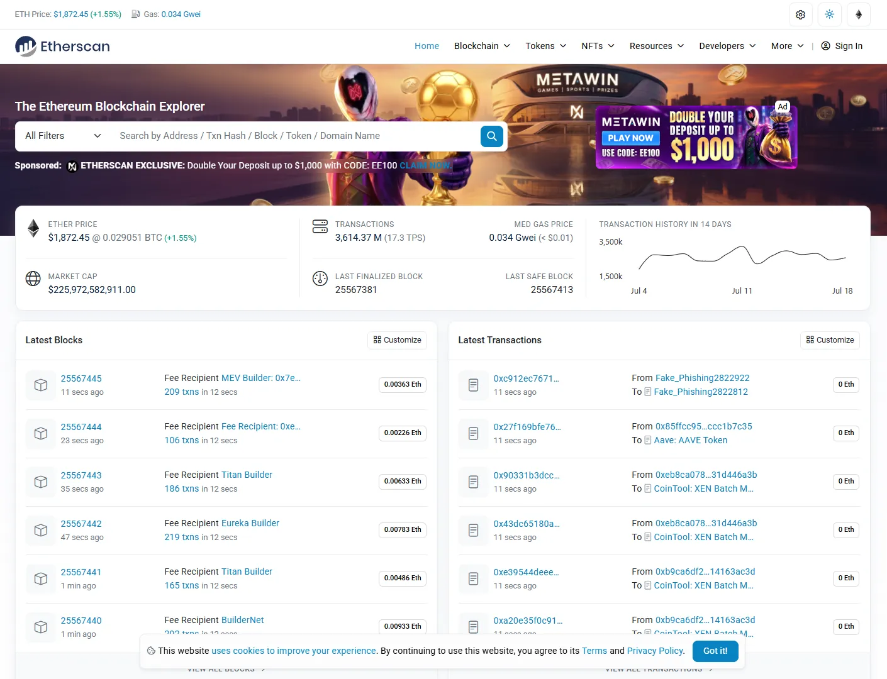Go to the Home nav item
Screen dimensions: 887x679
point(427,46)
